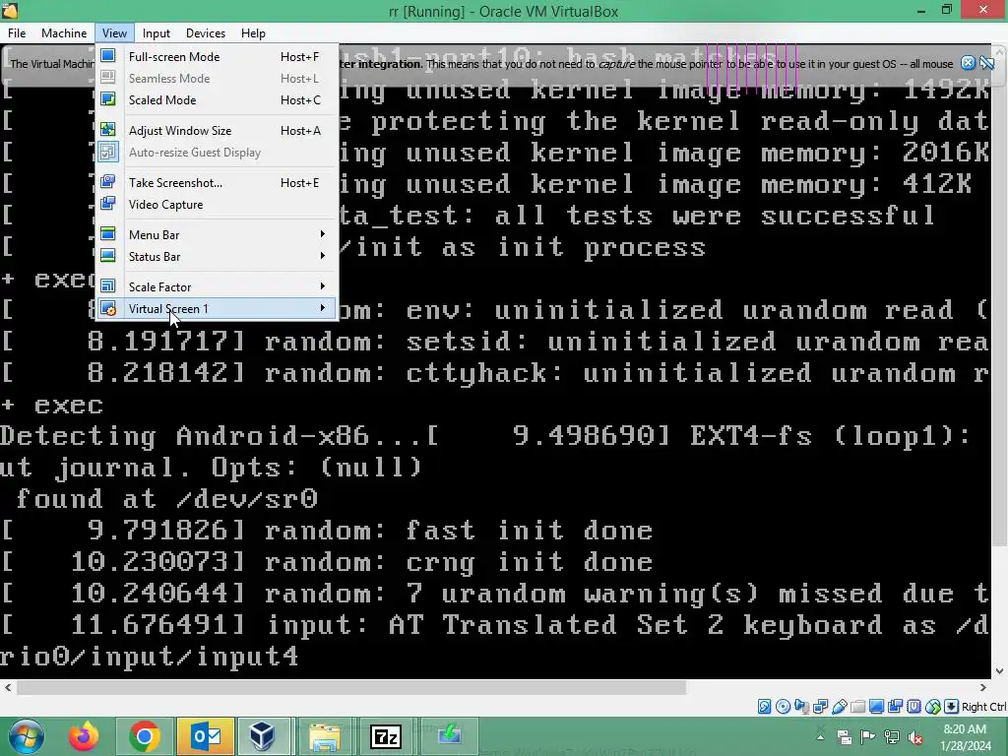
Task: Expand the Menu Bar submenu
Action: (x=217, y=234)
